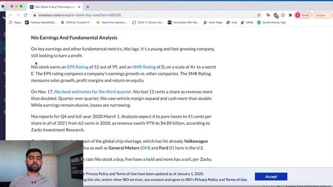Open the Apps bookmark shortcut
The height and width of the screenshot is (187, 333).
click(15, 22)
